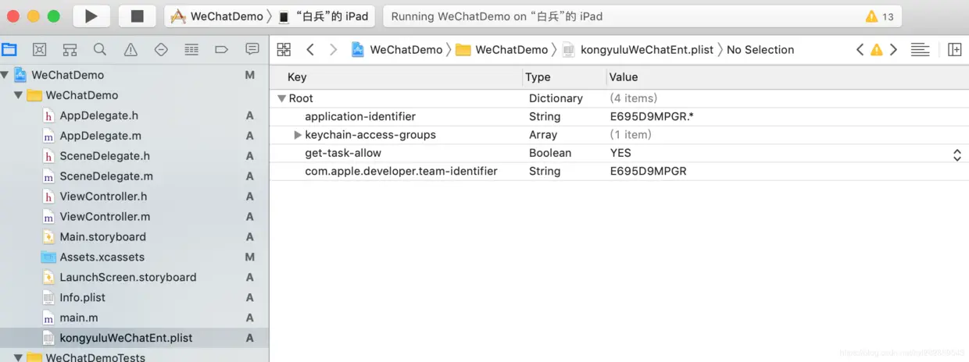This screenshot has width=969, height=362.
Task: Open the Symbol navigator
Action: click(70, 50)
